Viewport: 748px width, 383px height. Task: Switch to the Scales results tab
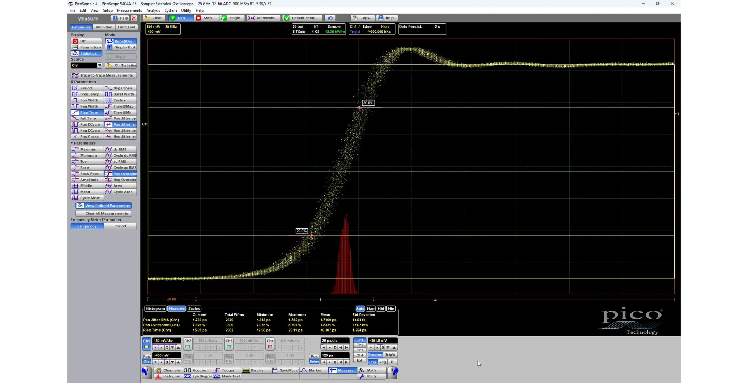coord(194,309)
